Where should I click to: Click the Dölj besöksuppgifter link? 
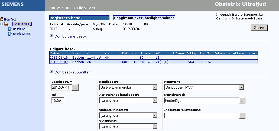tap(72, 72)
